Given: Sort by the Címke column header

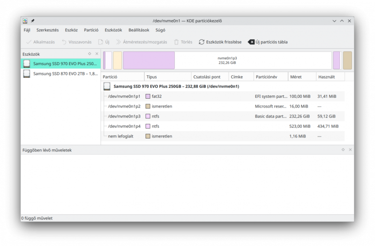Looking at the screenshot, I should click(x=241, y=77).
